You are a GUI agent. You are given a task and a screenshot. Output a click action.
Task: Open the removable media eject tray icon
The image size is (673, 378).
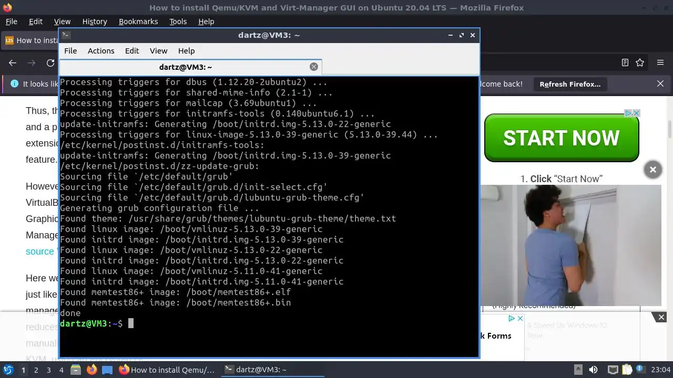coord(578,370)
